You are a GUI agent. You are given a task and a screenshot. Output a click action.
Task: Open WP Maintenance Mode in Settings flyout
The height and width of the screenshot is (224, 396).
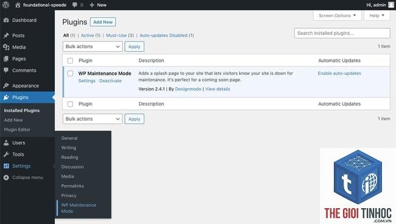[79, 208]
